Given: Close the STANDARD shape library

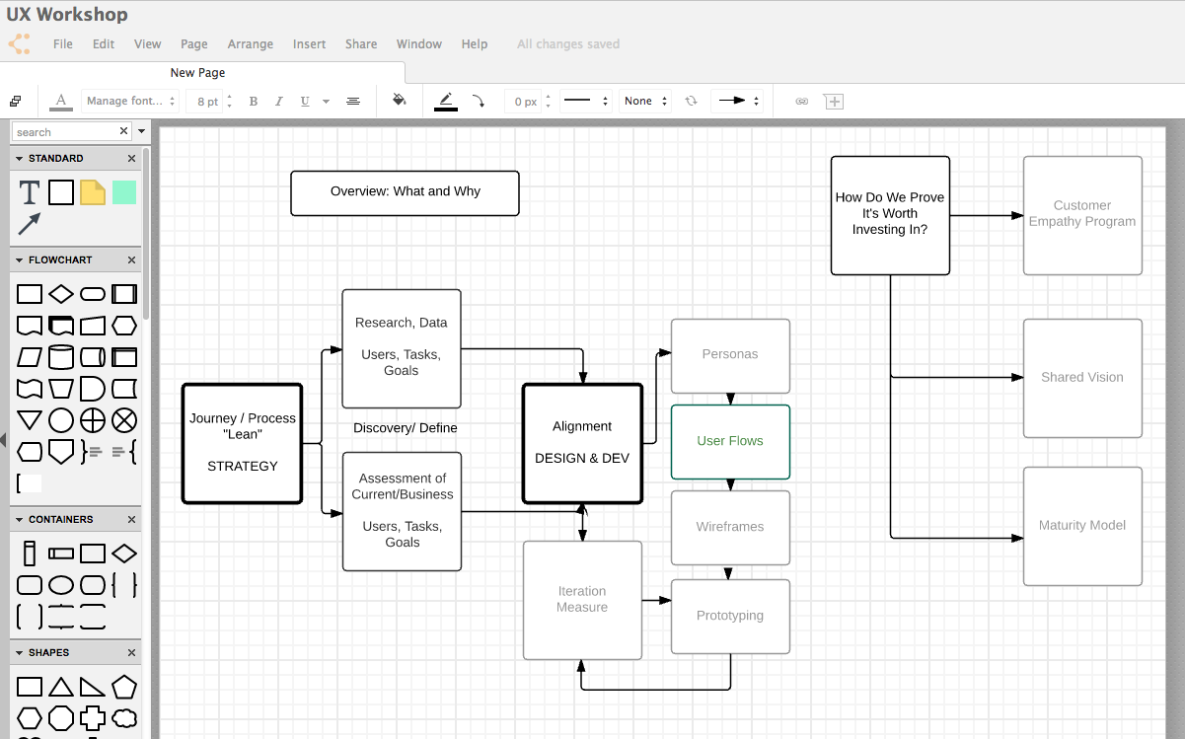Looking at the screenshot, I should (x=131, y=158).
